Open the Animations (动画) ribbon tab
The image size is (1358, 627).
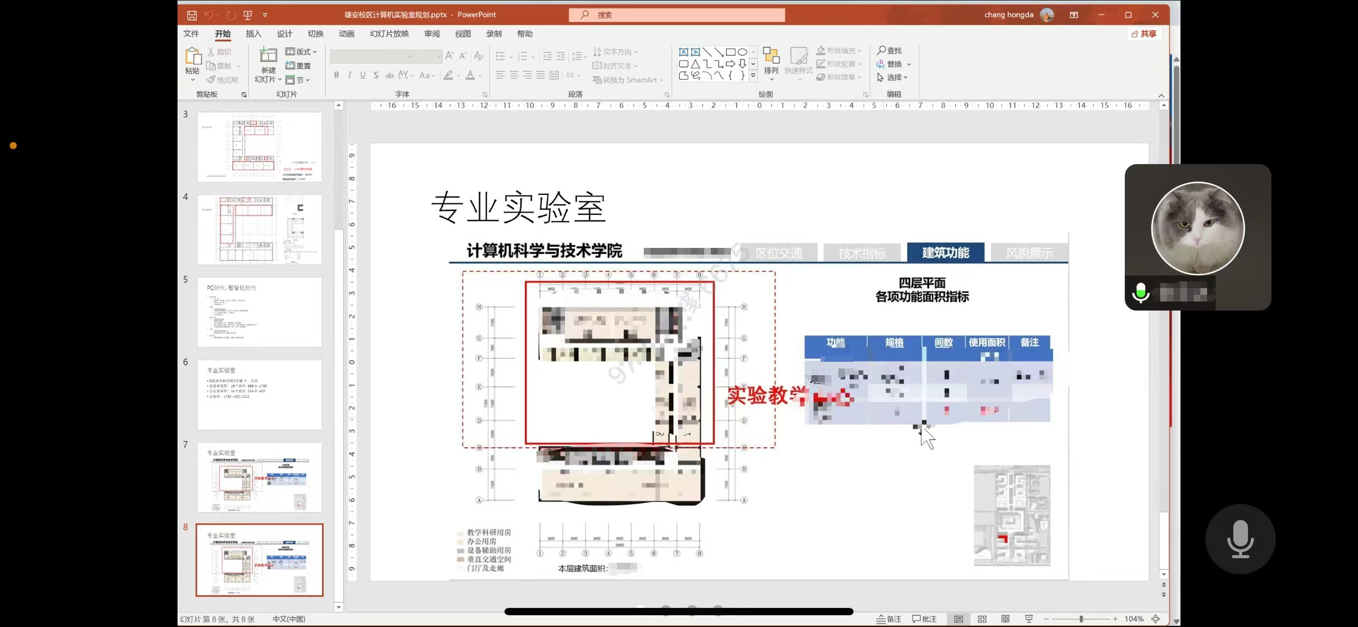click(x=346, y=33)
